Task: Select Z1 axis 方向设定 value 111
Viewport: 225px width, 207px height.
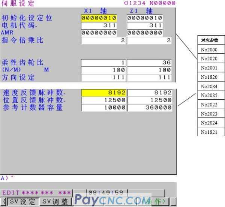Action: point(149,77)
